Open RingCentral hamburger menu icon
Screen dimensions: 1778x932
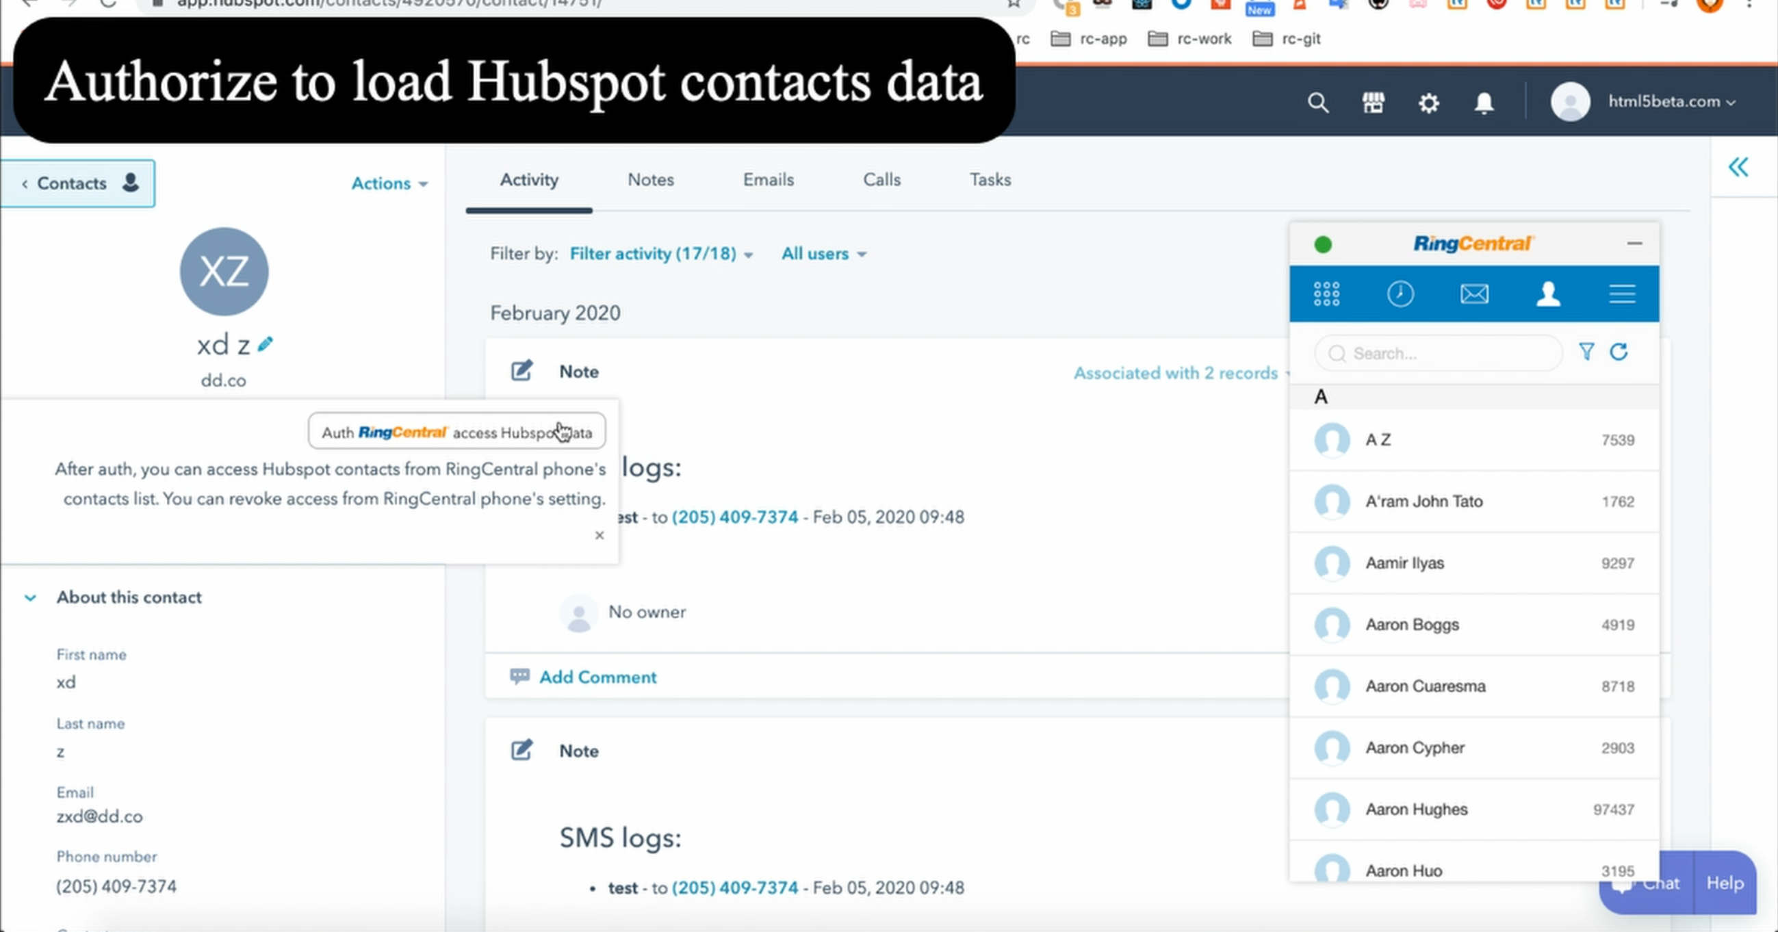1621,294
